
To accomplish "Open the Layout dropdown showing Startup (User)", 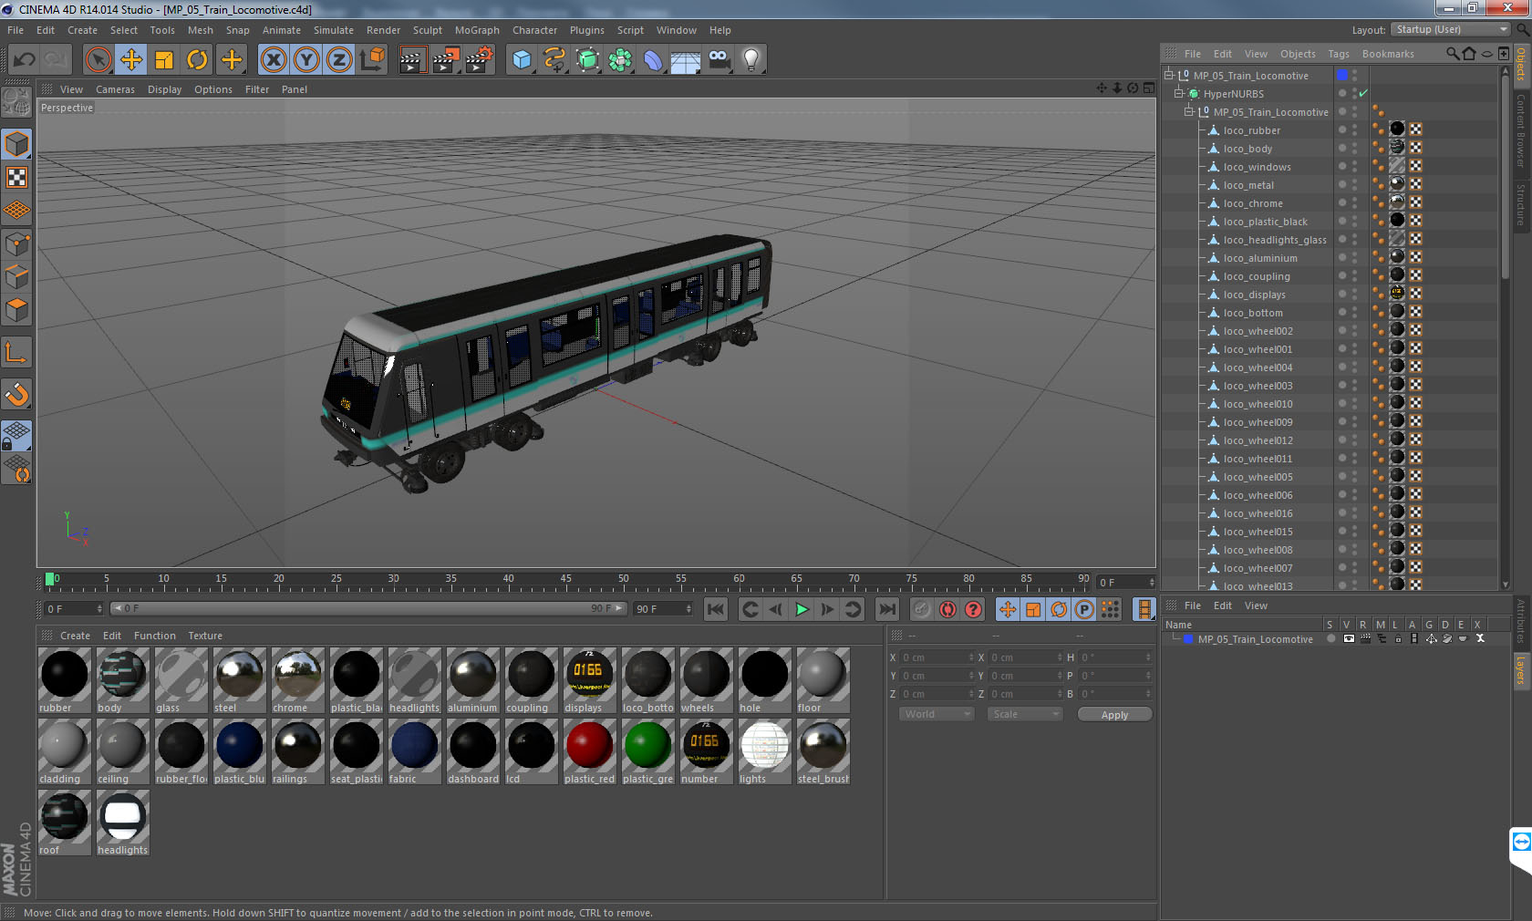I will (x=1449, y=29).
